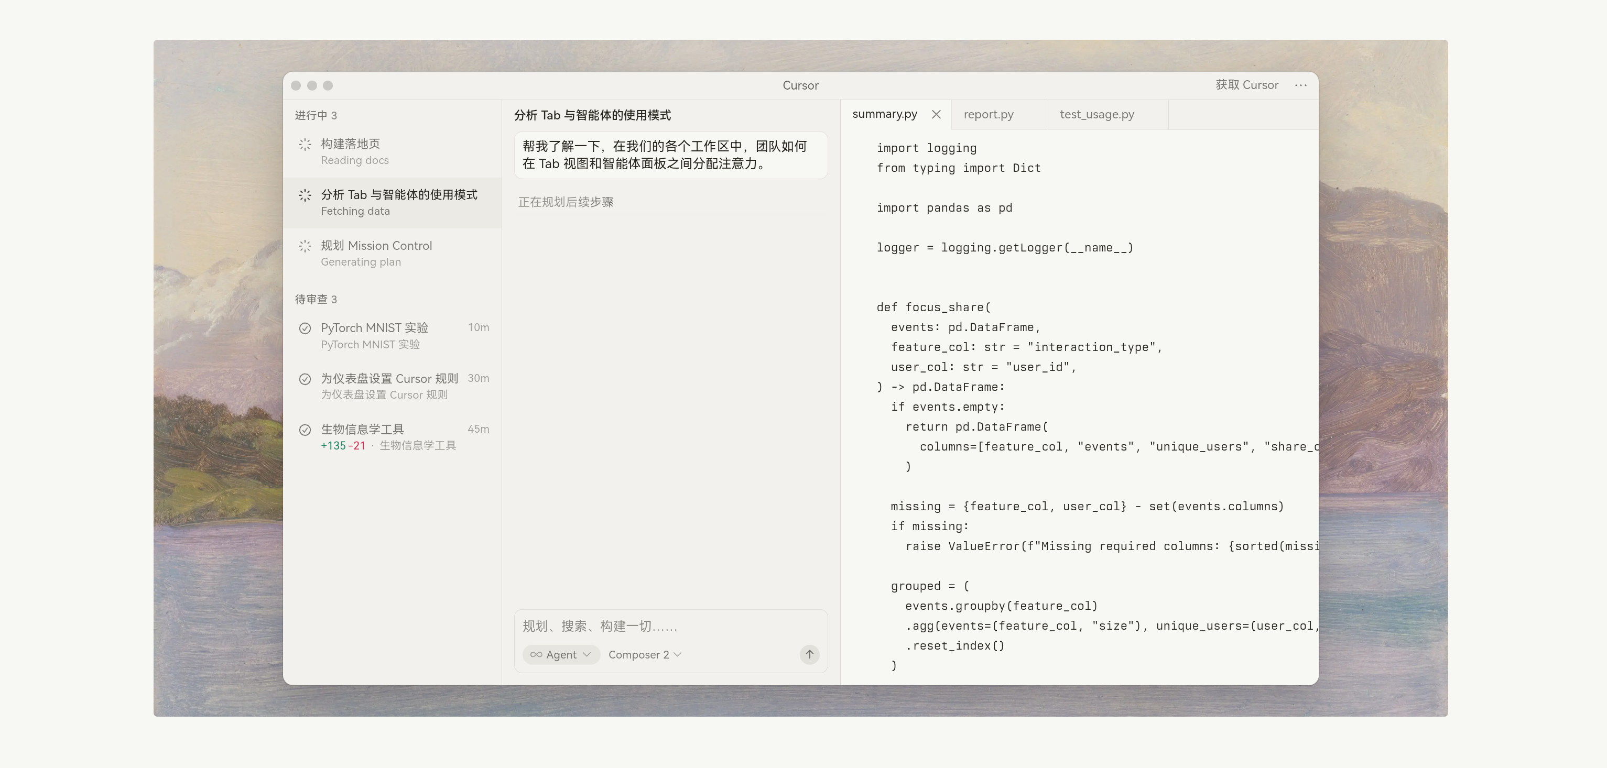Click the spinner icon beside 构建落地页
The height and width of the screenshot is (768, 1607).
(x=305, y=145)
